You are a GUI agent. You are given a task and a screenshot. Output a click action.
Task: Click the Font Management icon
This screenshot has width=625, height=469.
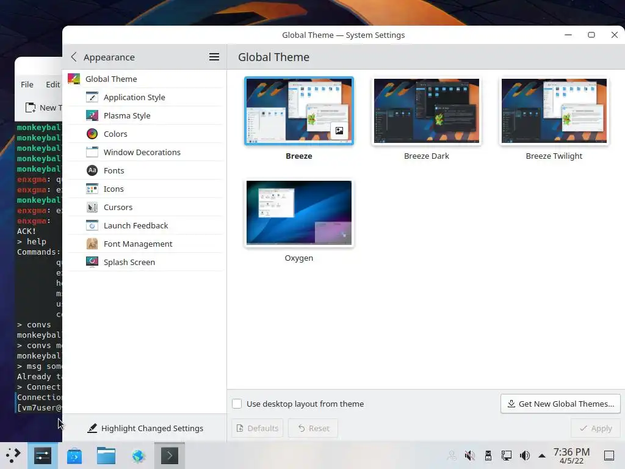[92, 244]
